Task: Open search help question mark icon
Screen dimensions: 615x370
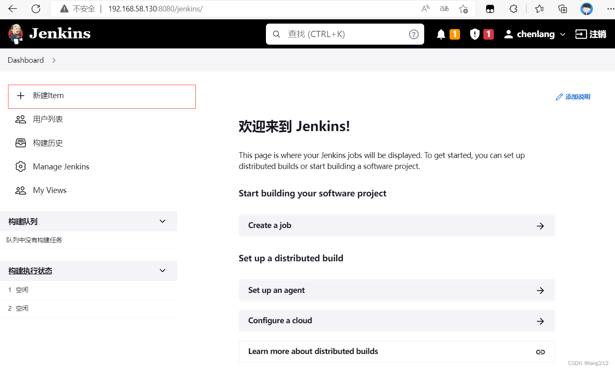Action: (414, 35)
